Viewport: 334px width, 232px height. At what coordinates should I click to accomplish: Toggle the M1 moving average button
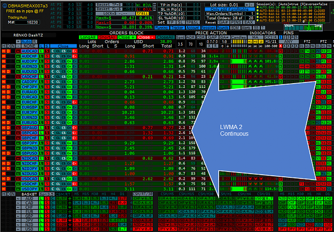tap(250, 42)
